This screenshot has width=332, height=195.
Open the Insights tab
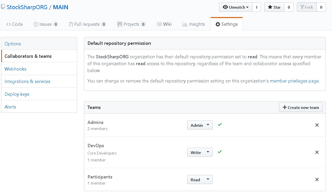(x=194, y=24)
